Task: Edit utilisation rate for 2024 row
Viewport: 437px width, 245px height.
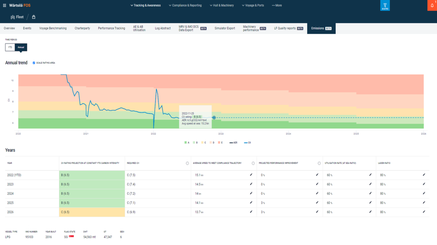Action: tap(370, 193)
